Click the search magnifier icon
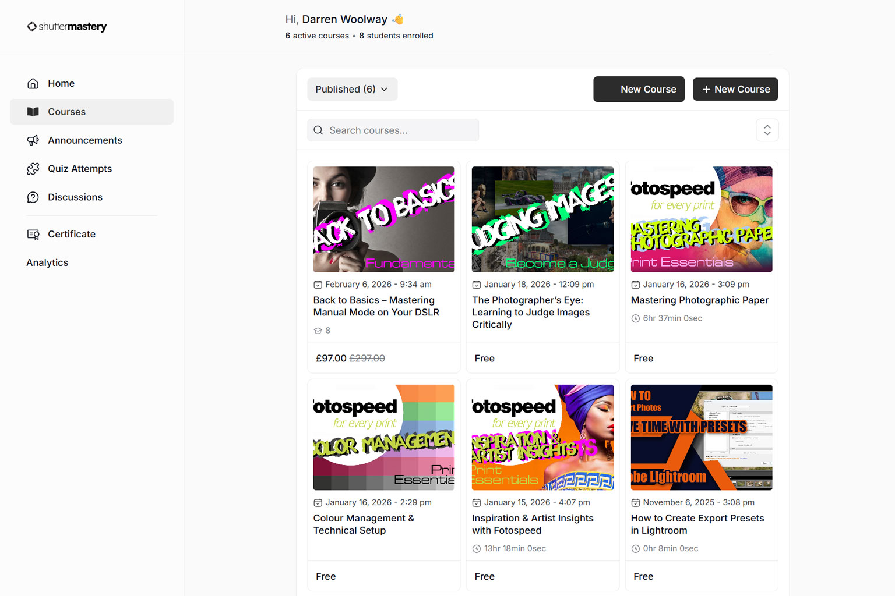The height and width of the screenshot is (596, 895). tap(318, 130)
